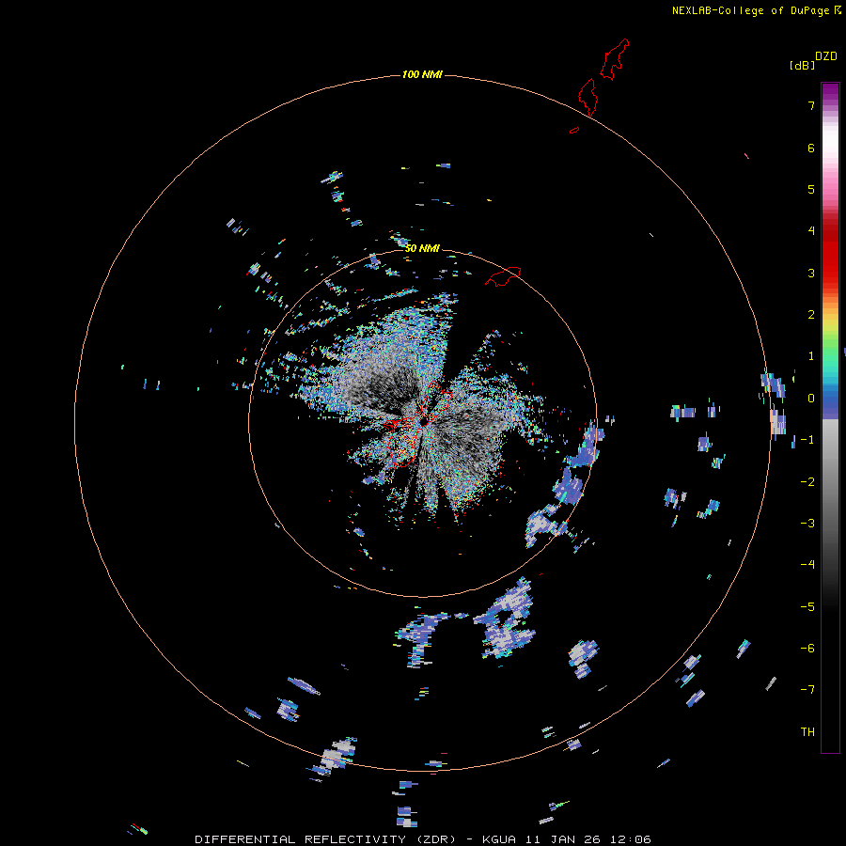This screenshot has width=846, height=846.
Task: Click the 2 value on color scale
Action: pyautogui.click(x=811, y=315)
